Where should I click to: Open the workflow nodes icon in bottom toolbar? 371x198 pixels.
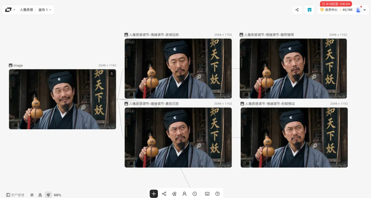click(164, 194)
